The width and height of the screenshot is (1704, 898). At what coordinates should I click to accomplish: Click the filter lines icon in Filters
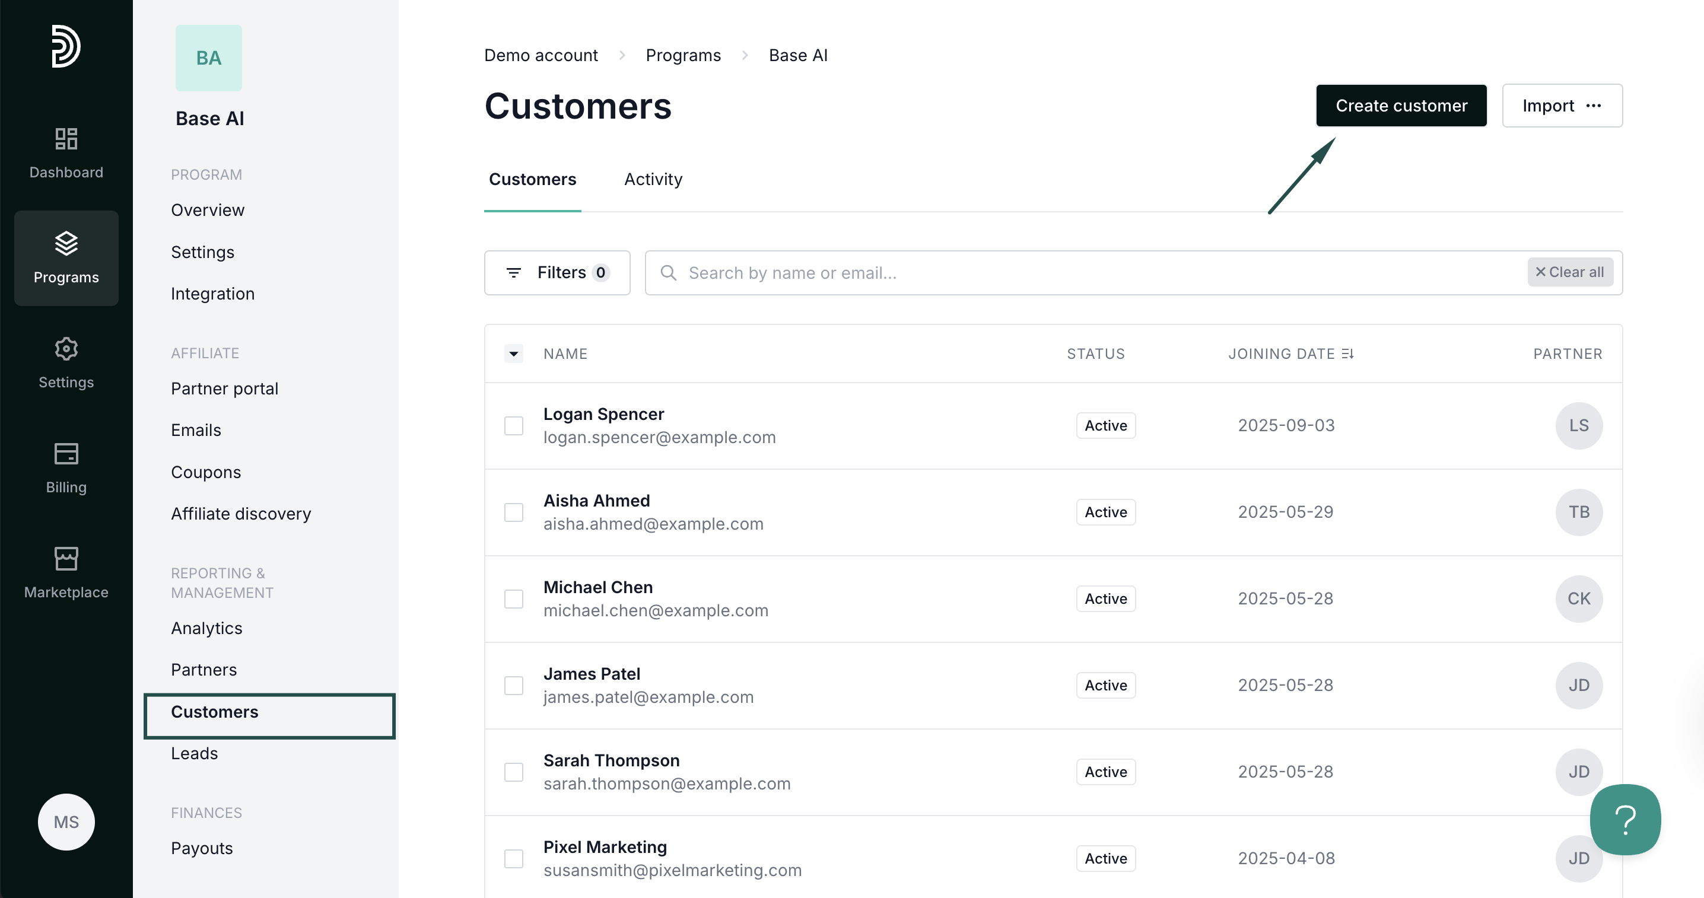pos(513,272)
